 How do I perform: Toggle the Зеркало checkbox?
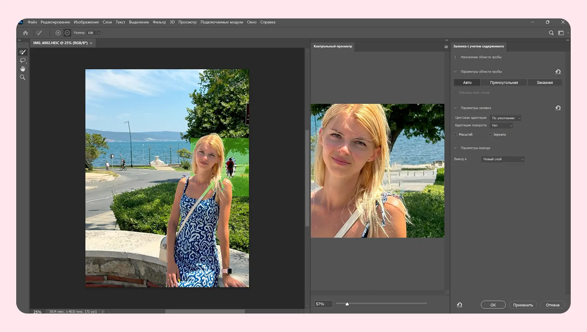tap(490, 135)
